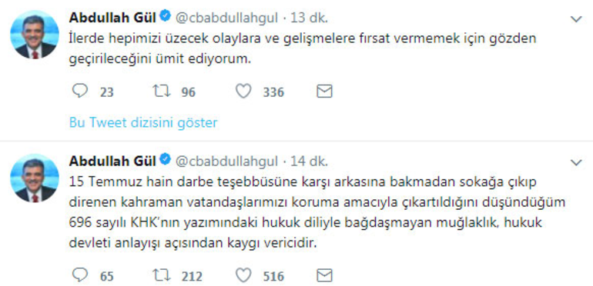Screen dimensions: 593x286
Task: Open the 14 dk. timestamp link
Action: pos(309,161)
